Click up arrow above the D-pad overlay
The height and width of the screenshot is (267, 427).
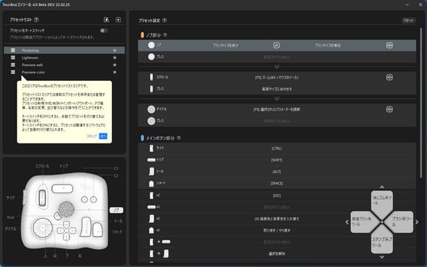(382, 187)
